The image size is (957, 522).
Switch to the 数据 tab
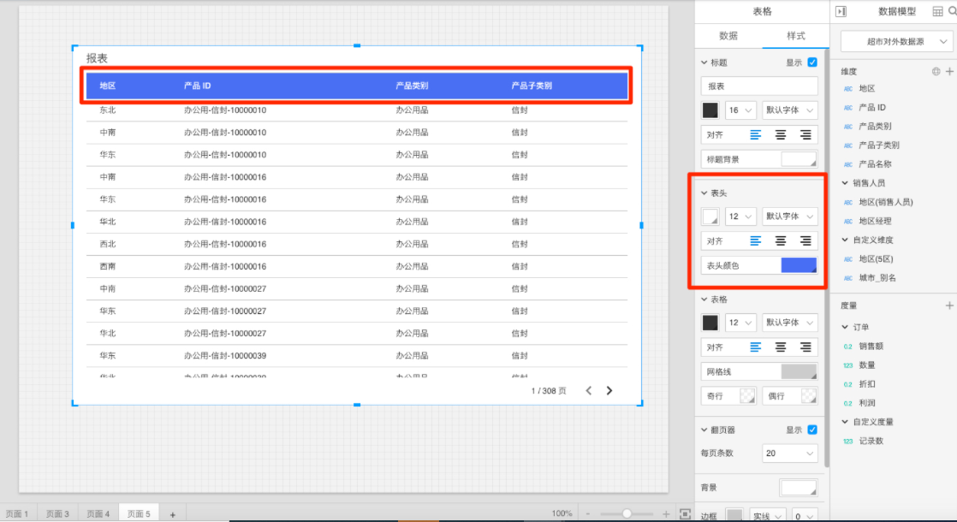[x=728, y=36]
